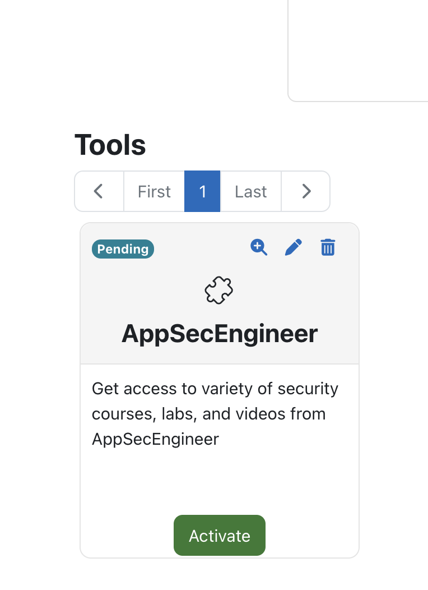Select the Last page tab
The height and width of the screenshot is (590, 428).
250,191
